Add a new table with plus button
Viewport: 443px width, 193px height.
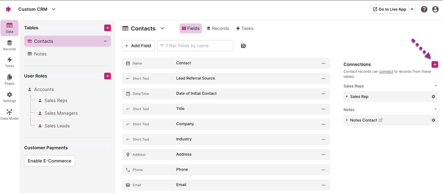(x=108, y=28)
